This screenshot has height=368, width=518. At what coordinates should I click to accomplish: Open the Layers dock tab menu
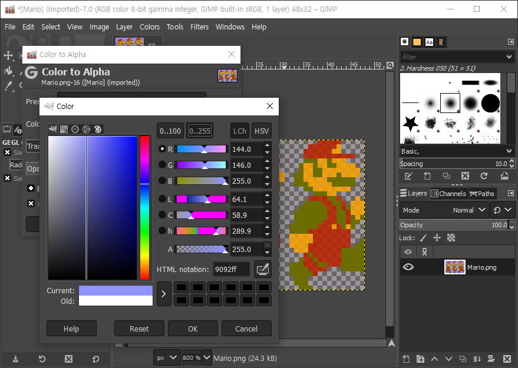pos(511,193)
